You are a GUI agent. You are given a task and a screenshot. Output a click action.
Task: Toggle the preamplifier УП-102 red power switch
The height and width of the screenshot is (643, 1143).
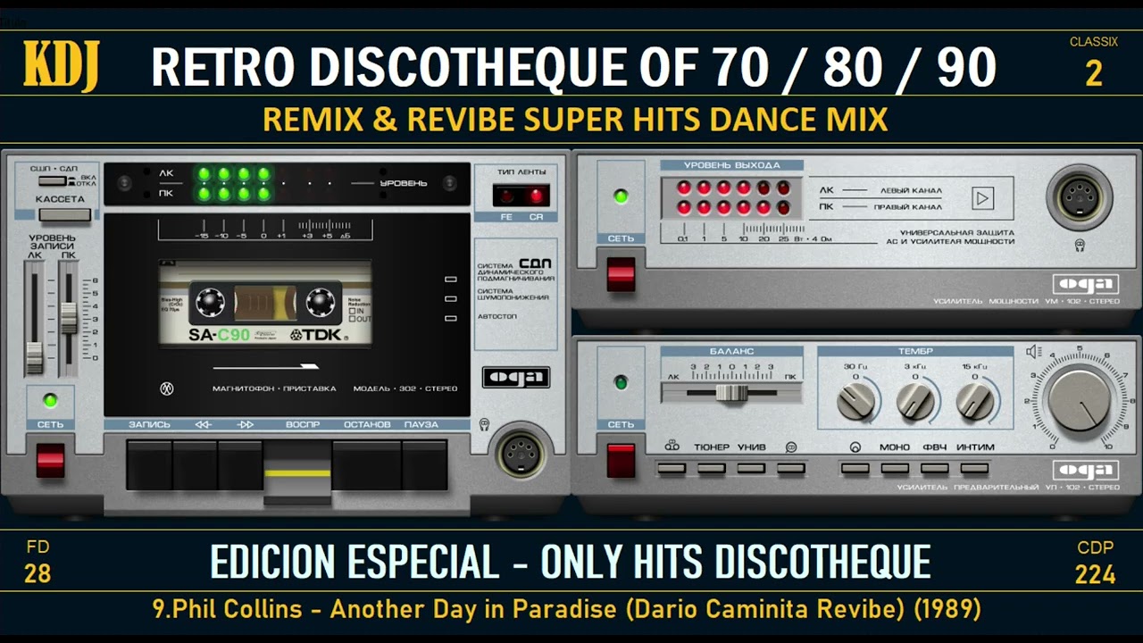(621, 460)
